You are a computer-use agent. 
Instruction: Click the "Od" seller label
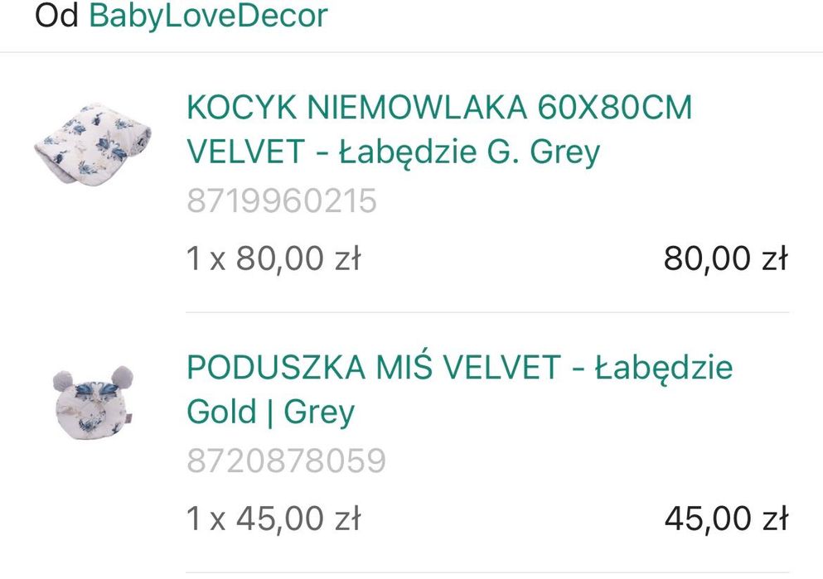56,16
